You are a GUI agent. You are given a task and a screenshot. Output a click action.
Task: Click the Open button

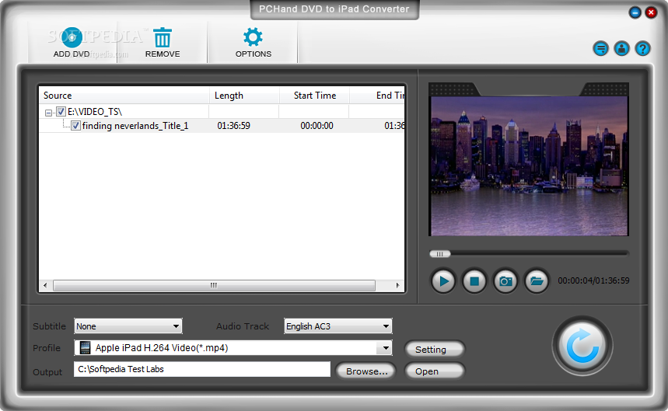coord(434,371)
